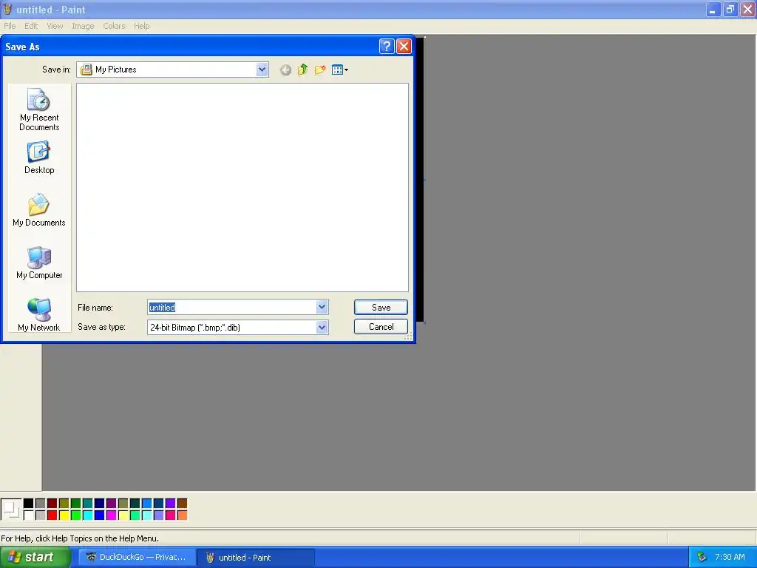Expand the Save in folder dropdown
Viewport: 757px width, 568px height.
tap(262, 70)
